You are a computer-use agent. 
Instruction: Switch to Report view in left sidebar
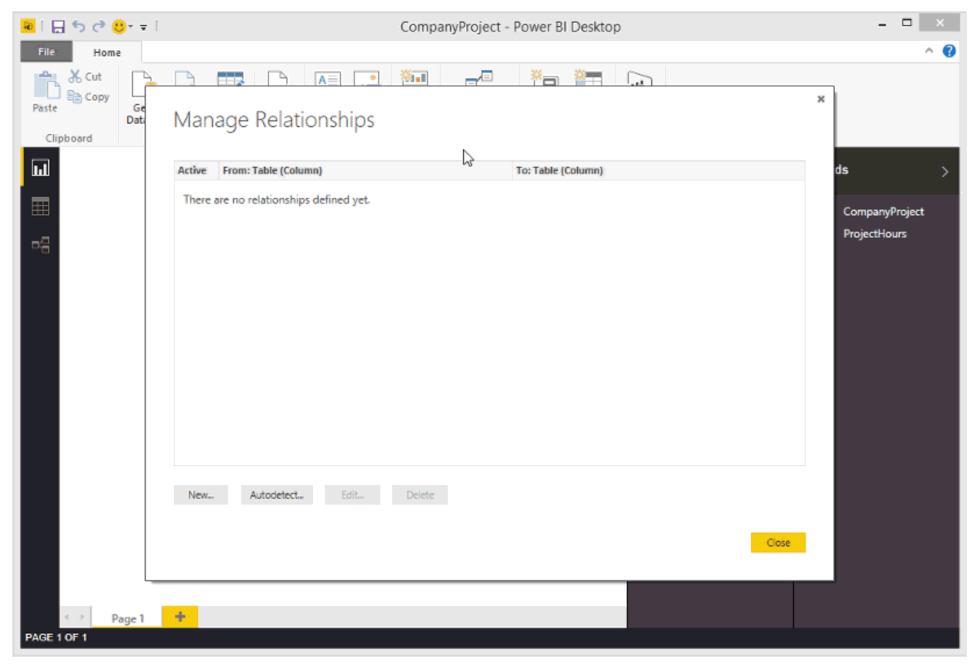click(x=40, y=168)
